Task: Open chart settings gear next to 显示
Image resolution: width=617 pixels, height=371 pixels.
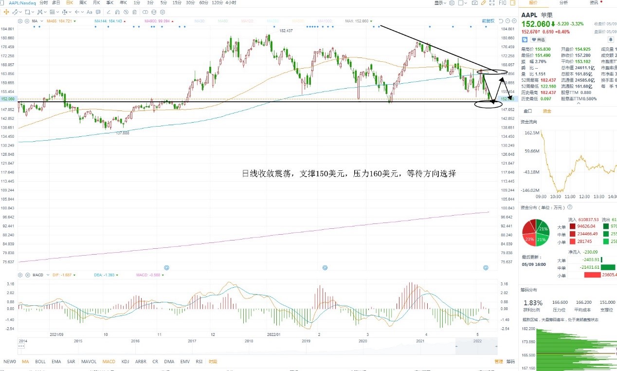Action: click(x=452, y=3)
